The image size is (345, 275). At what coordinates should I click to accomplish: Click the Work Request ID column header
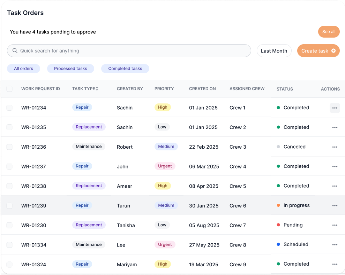[x=40, y=89]
